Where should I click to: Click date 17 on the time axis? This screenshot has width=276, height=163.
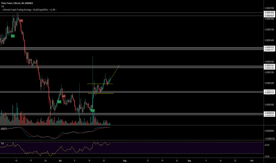tap(31, 161)
